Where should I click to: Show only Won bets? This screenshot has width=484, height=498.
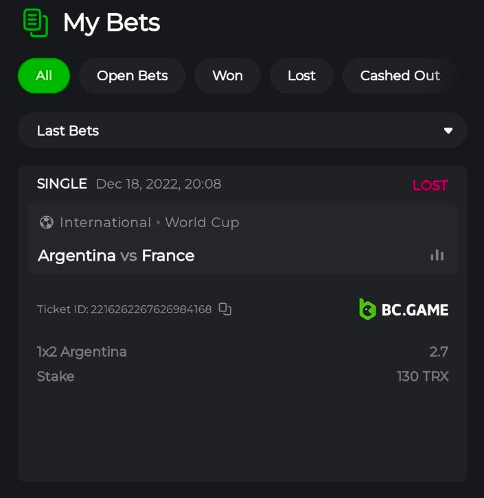pyautogui.click(x=227, y=75)
